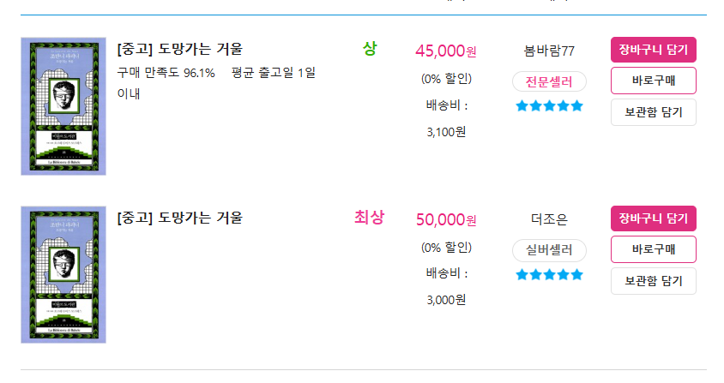Viewport: 724px width, 383px height.
Task: Save 더조은's listing with 보관함 담기
Action: coord(654,281)
